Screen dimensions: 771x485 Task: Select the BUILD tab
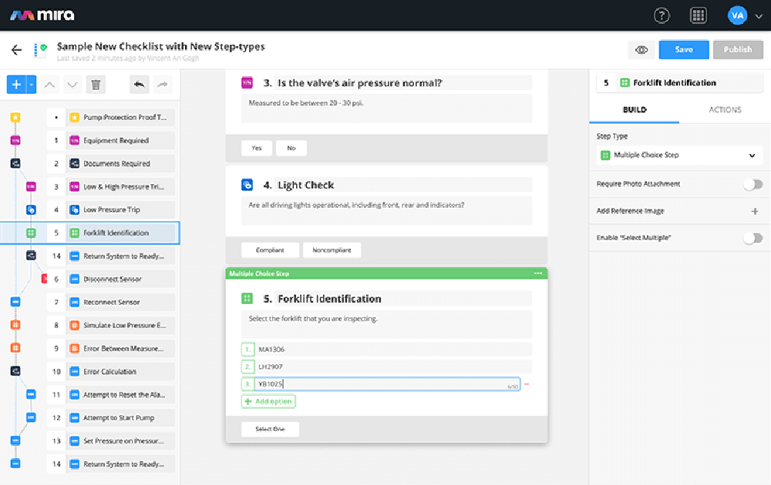pos(635,110)
